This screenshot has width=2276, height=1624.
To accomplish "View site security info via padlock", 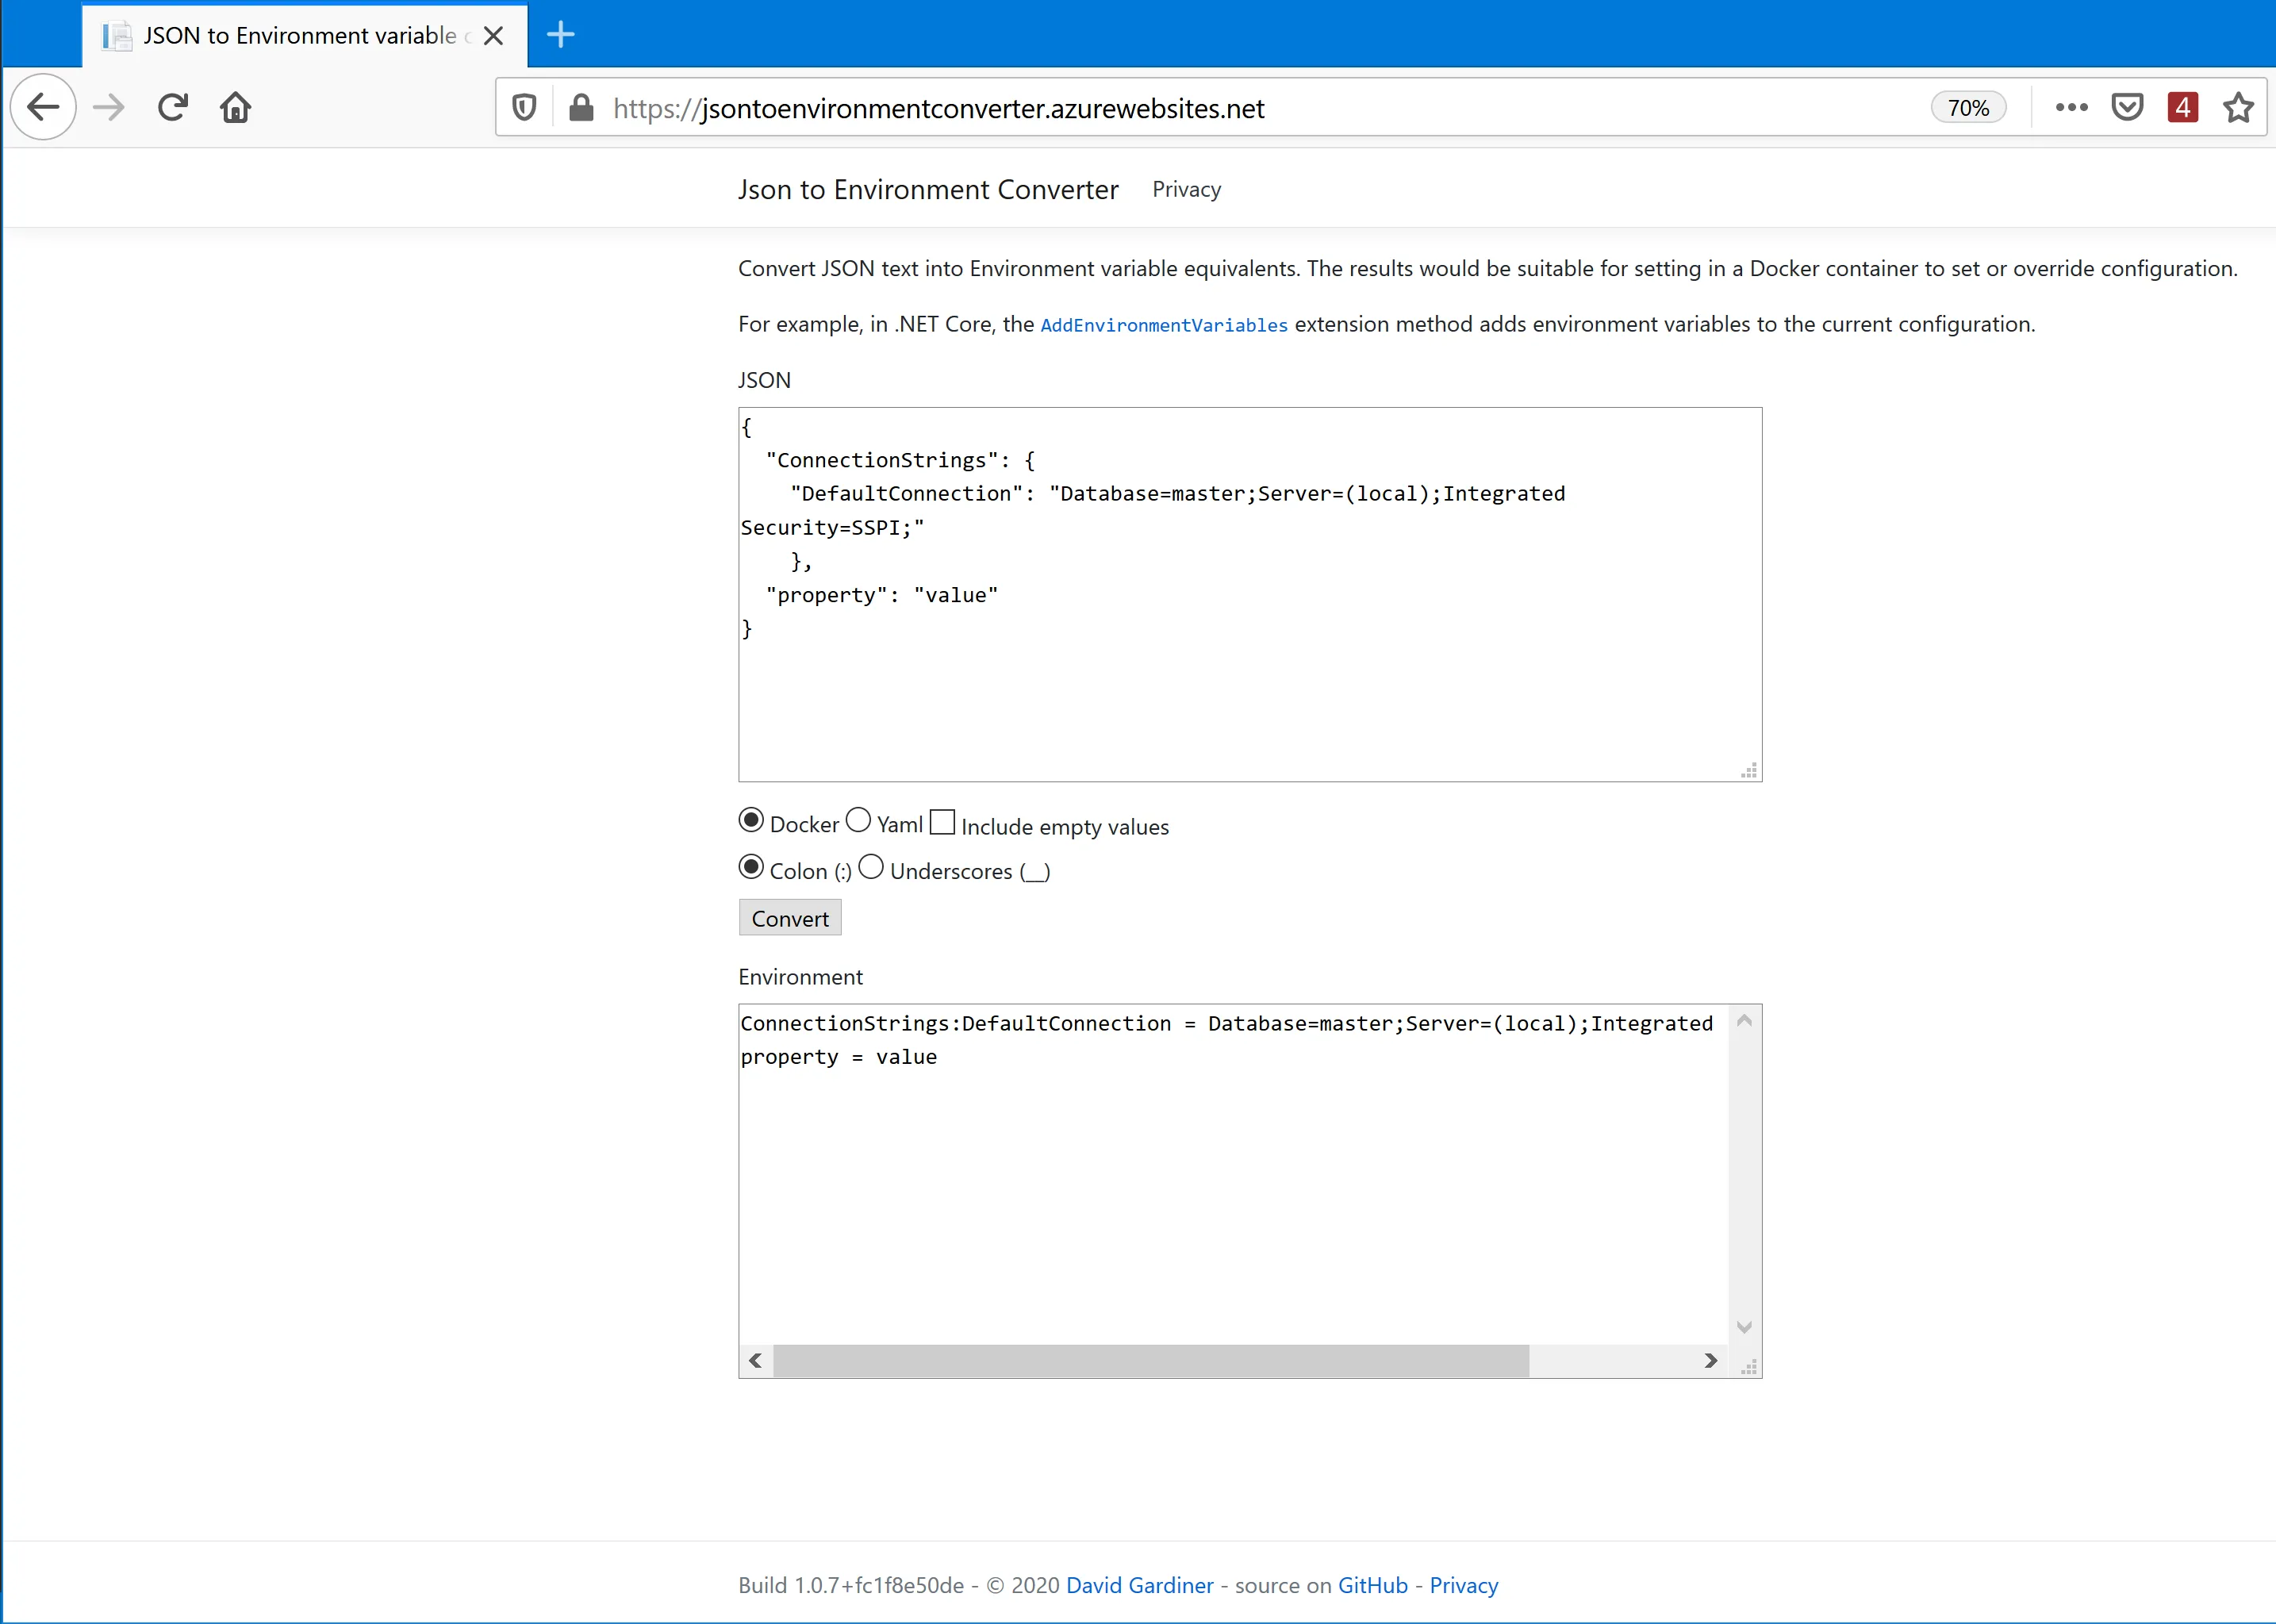I will pyautogui.click(x=580, y=107).
